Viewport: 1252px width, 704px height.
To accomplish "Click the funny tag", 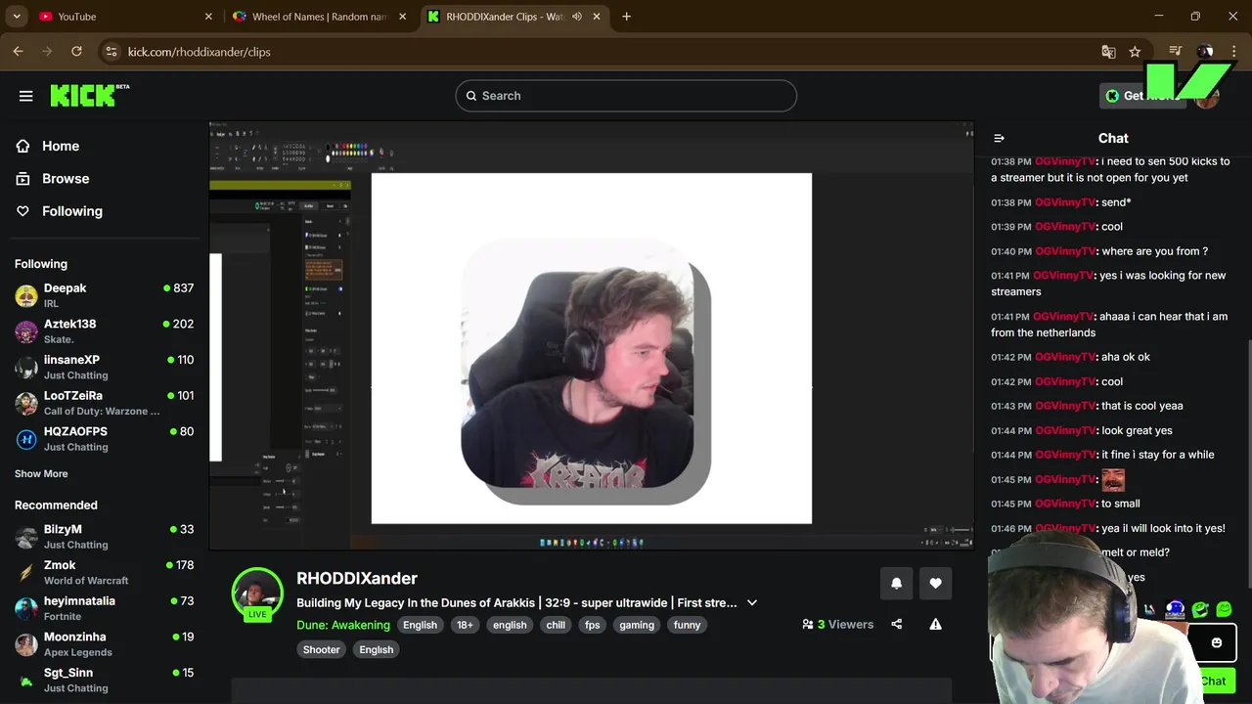I will click(x=687, y=625).
